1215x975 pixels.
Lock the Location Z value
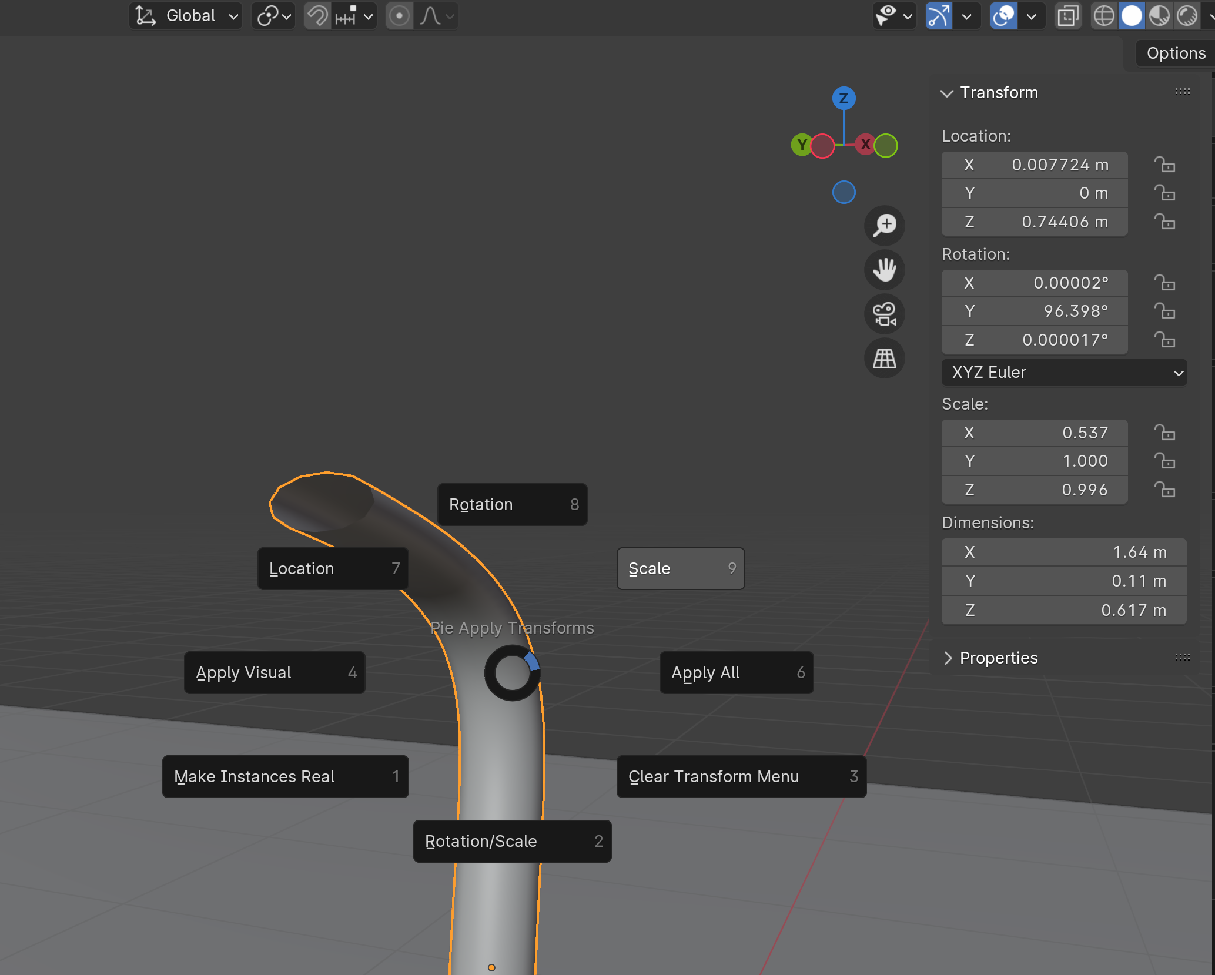pyautogui.click(x=1164, y=222)
